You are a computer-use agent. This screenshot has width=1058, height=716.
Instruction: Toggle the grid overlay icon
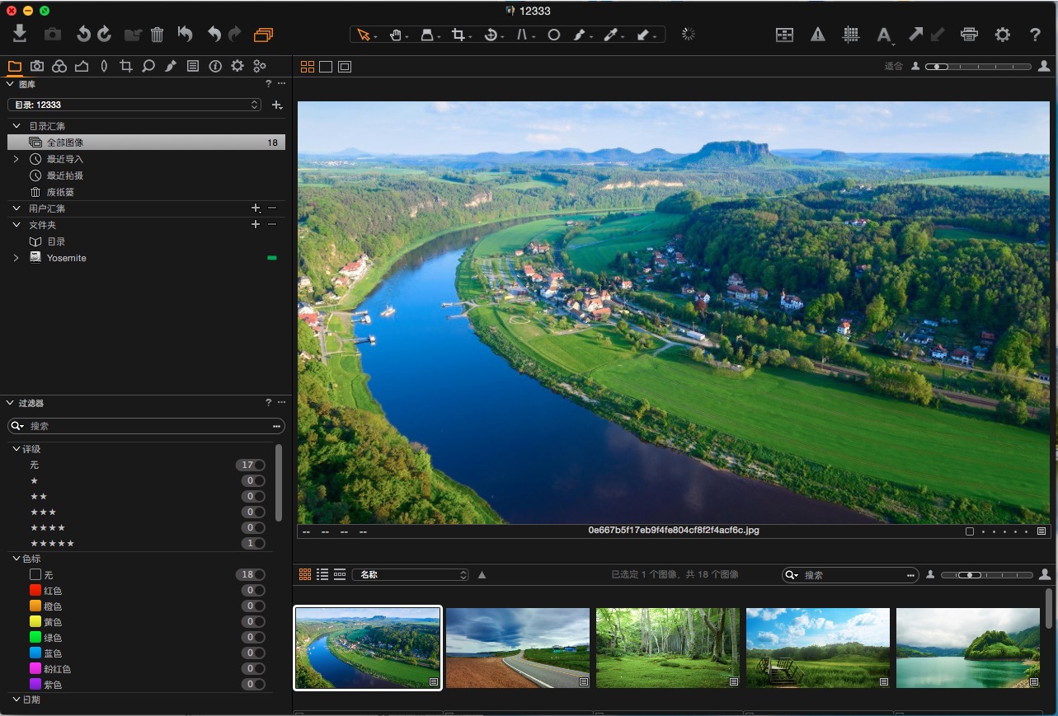click(x=851, y=35)
